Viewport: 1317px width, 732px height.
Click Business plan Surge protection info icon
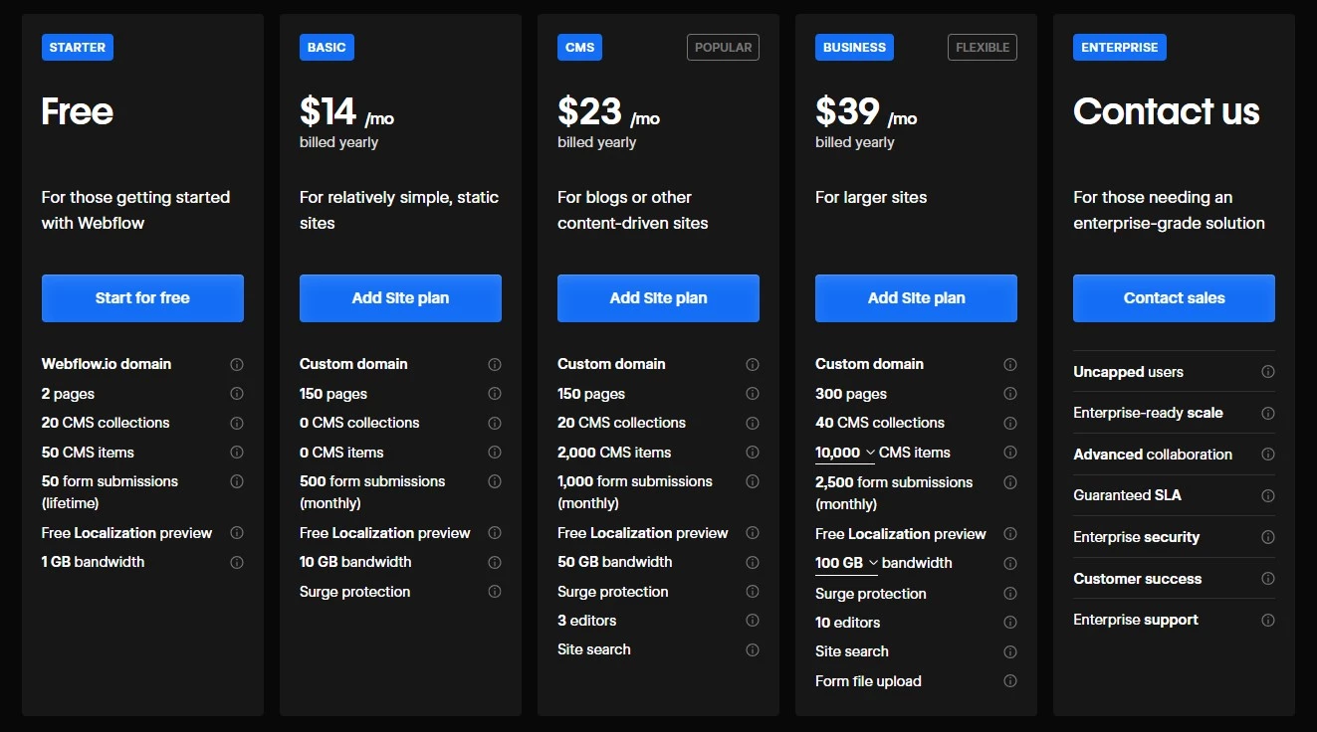(1010, 594)
